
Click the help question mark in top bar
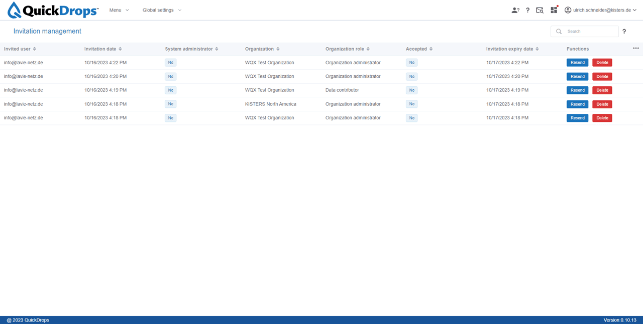(527, 10)
